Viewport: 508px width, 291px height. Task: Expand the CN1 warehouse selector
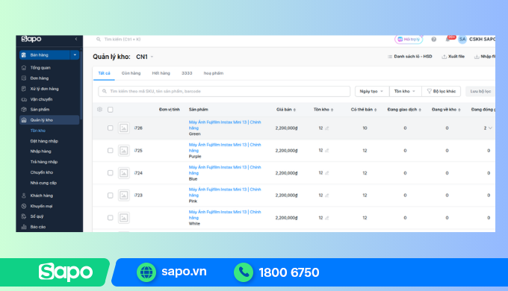tap(145, 57)
